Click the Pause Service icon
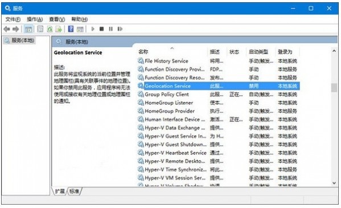Viewport: 341px width, 208px height. (x=110, y=28)
